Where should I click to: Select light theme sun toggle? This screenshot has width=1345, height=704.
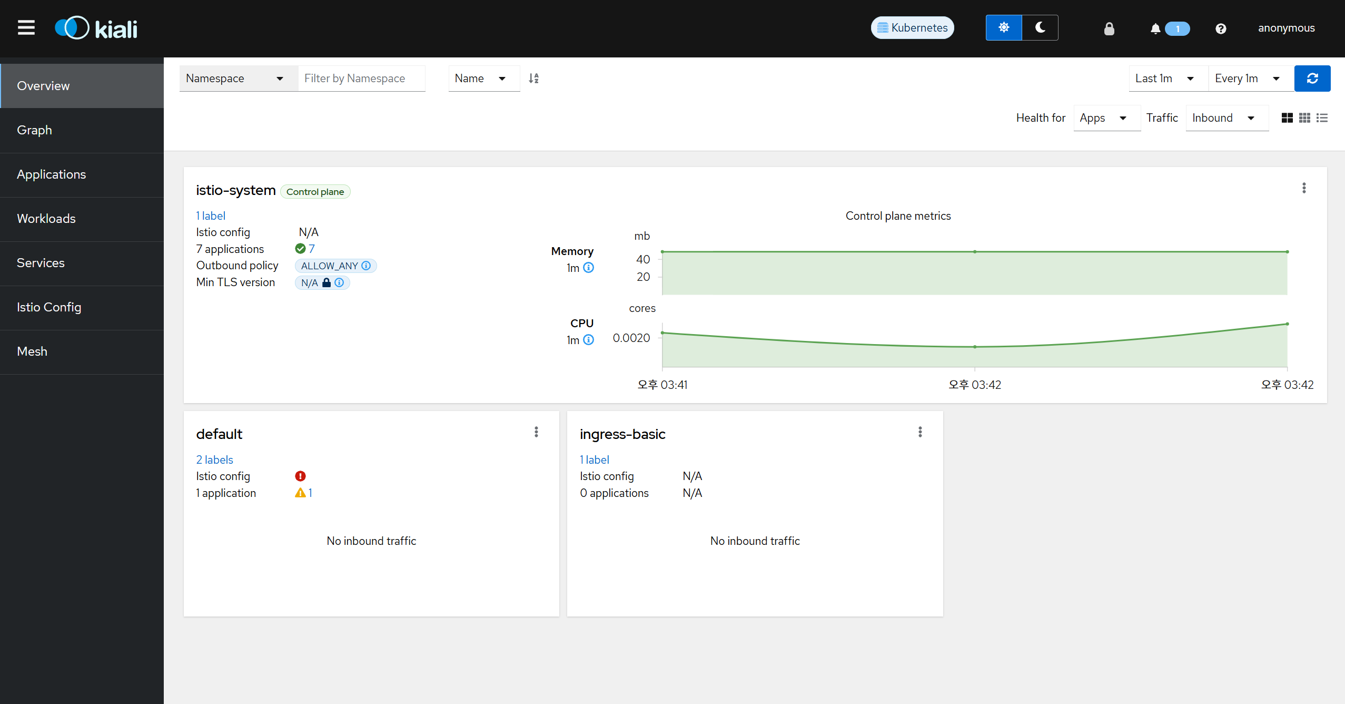[x=1004, y=28]
